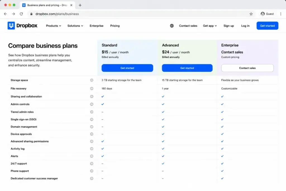Viewport: 286px width, 191px height.
Task: Click '15 TB starting storage for the team'
Action: 182,80
